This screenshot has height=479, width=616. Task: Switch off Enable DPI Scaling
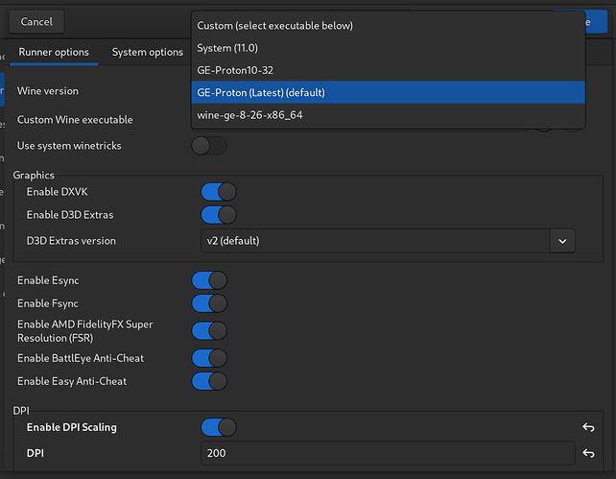click(x=218, y=427)
